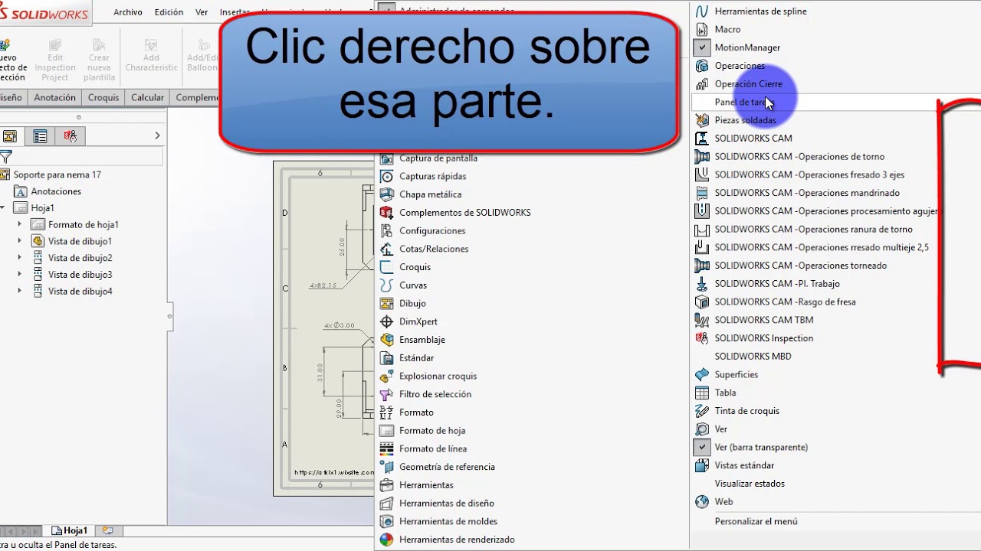Expand Vista de dibujo1 node

click(20, 241)
